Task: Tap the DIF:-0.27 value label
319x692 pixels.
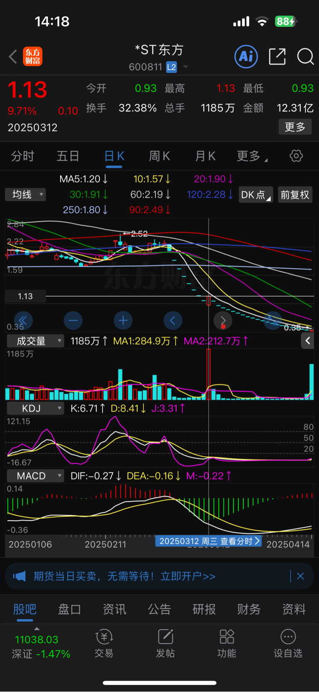Action: [96, 476]
